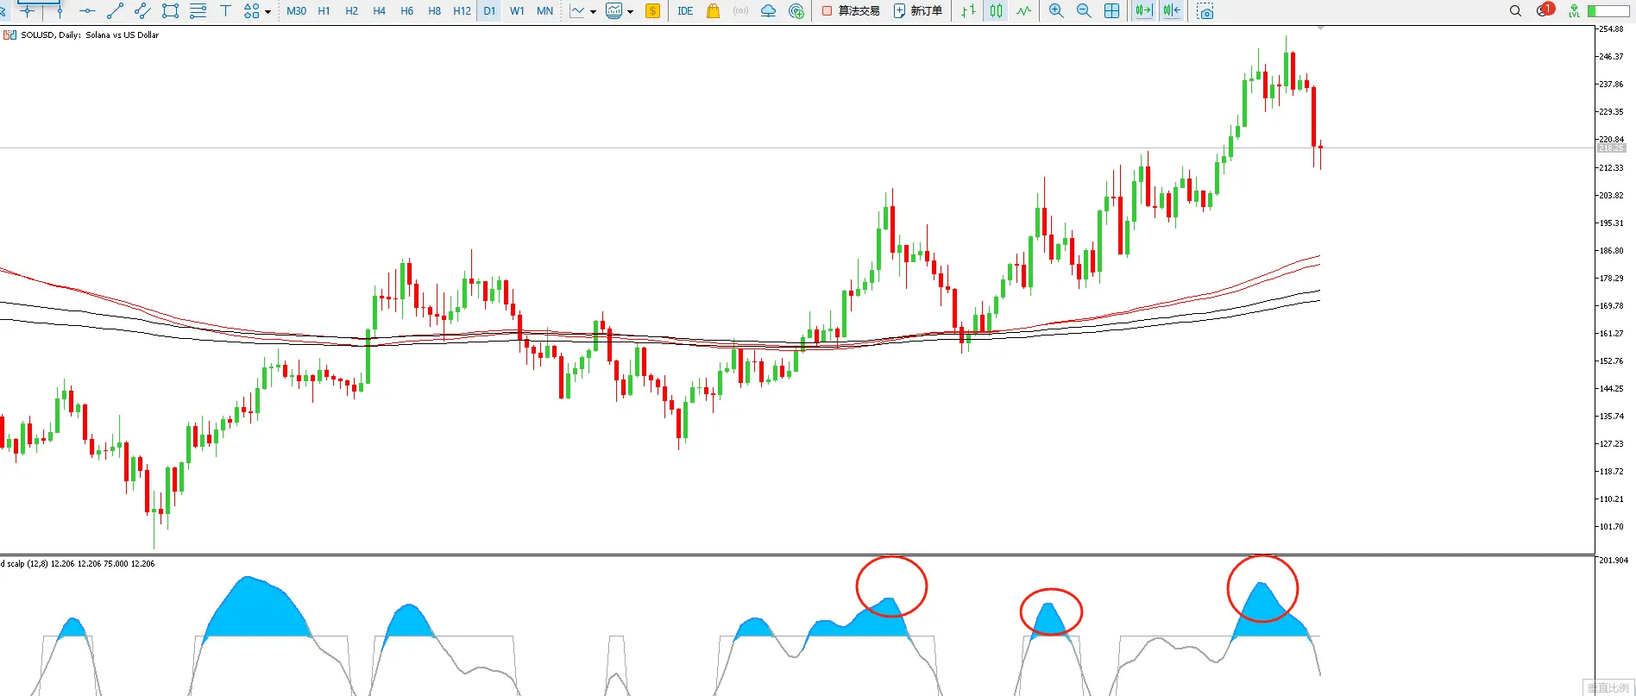Open the Market shopping bag icon
This screenshot has width=1636, height=696.
(713, 11)
